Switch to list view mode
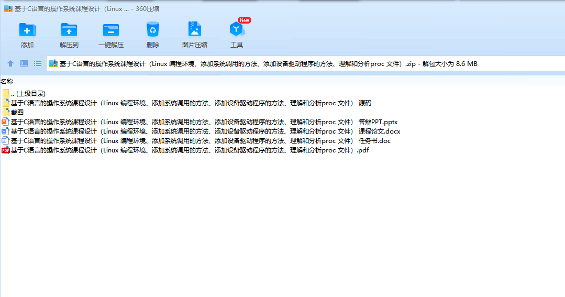Viewport: 565px width, 297px height. point(38,63)
